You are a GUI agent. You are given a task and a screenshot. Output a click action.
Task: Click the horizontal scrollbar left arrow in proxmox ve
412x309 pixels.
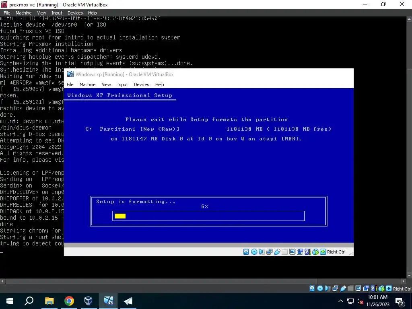(x=2, y=281)
